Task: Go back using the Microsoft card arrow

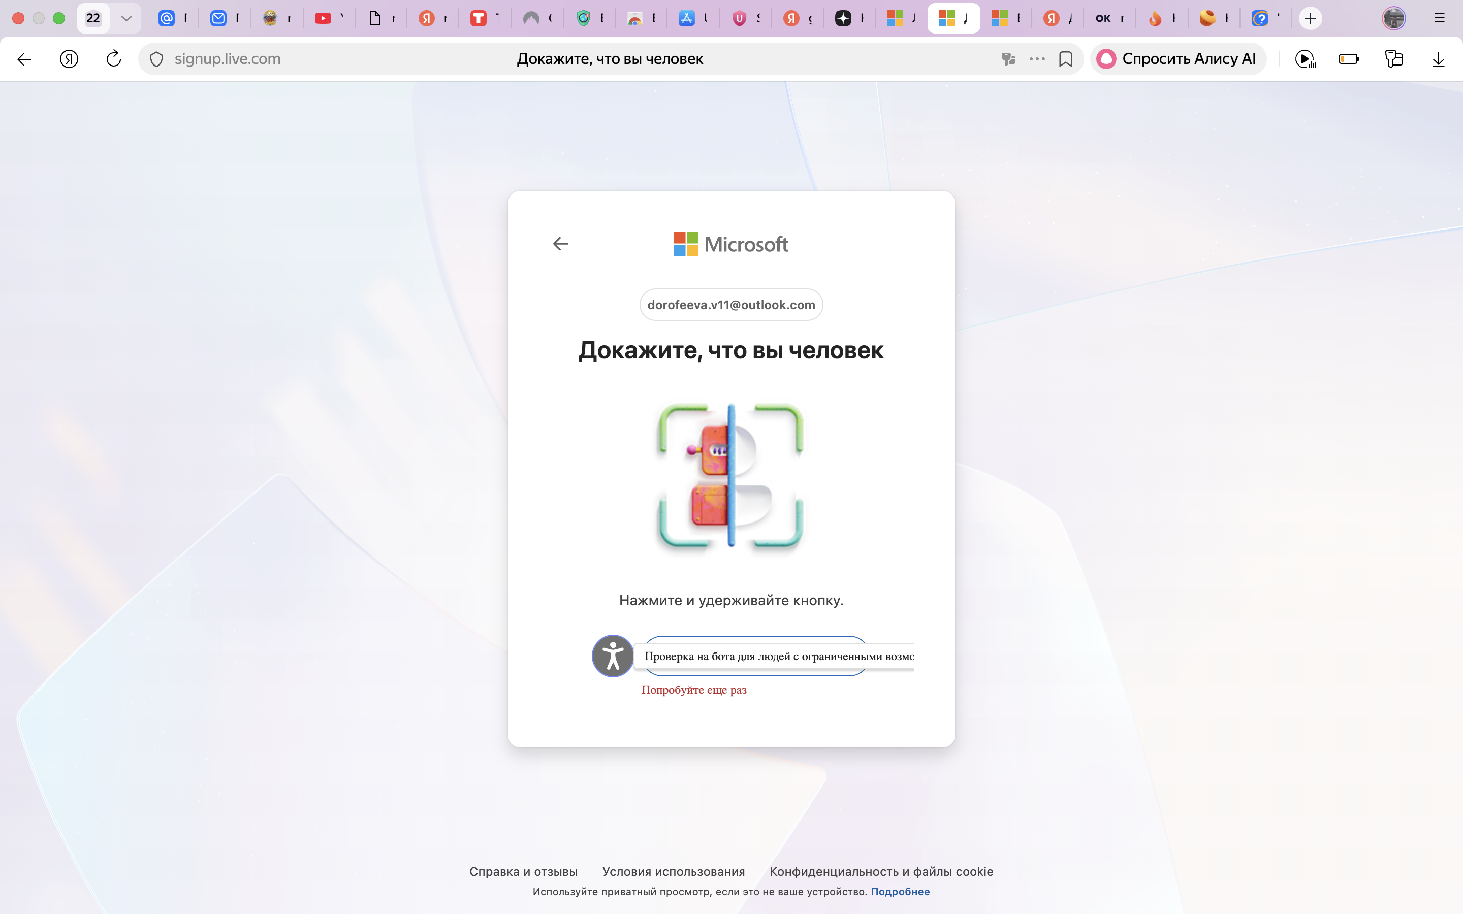Action: pos(560,244)
